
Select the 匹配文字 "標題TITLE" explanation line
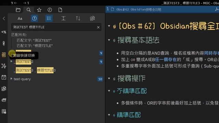click(35, 46)
